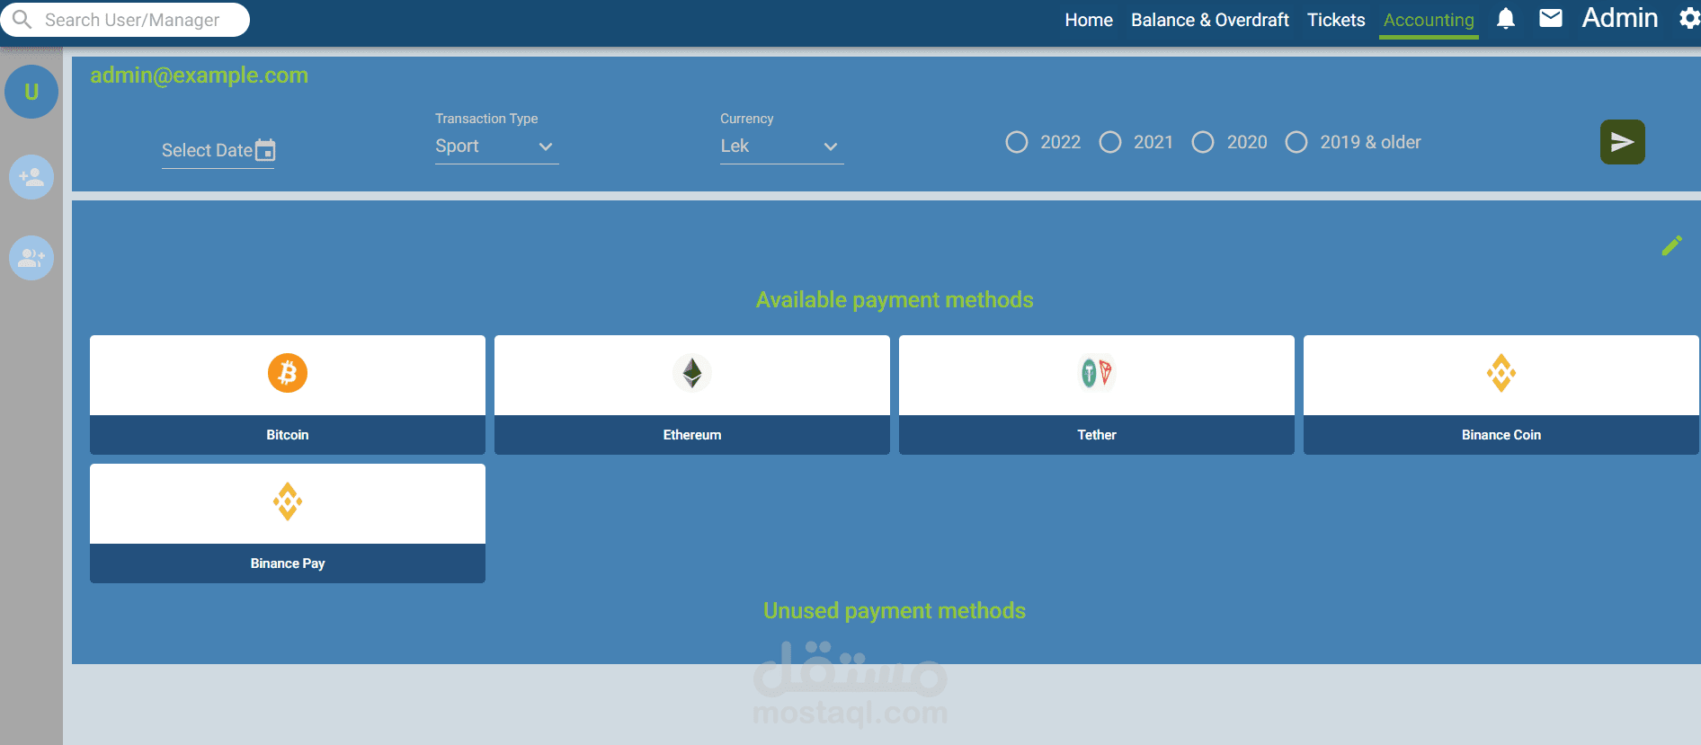The width and height of the screenshot is (1701, 745).
Task: Open the Transaction Type dropdown
Action: (x=496, y=146)
